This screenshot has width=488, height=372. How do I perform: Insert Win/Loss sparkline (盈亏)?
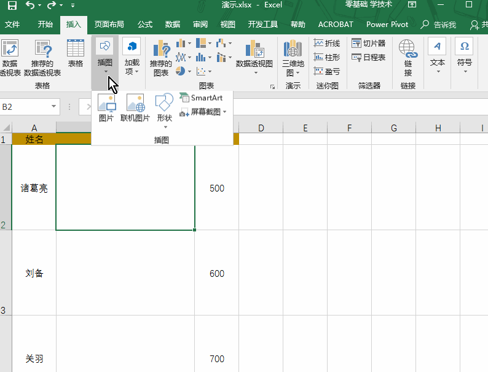click(x=327, y=71)
